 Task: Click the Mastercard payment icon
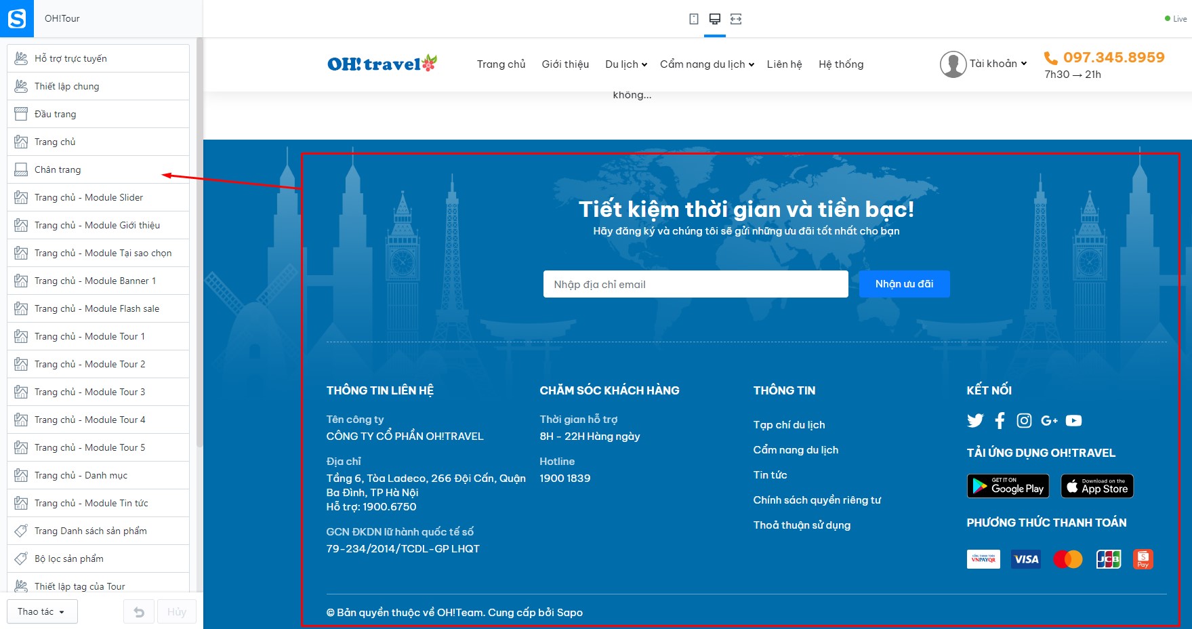point(1068,559)
